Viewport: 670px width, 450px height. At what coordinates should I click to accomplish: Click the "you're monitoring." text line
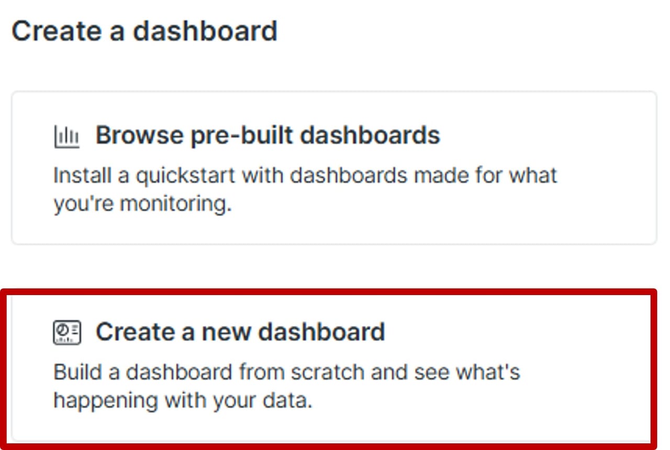pos(142,204)
